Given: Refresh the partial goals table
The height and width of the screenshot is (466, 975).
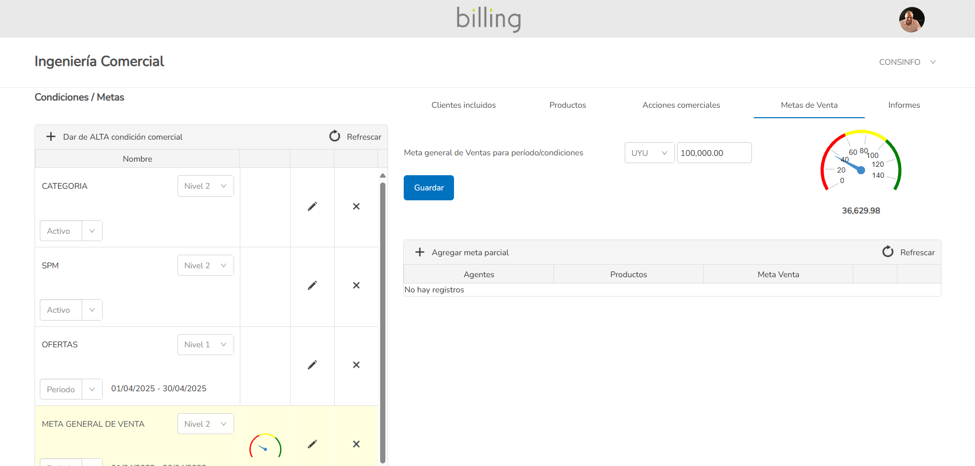Looking at the screenshot, I should coord(888,252).
